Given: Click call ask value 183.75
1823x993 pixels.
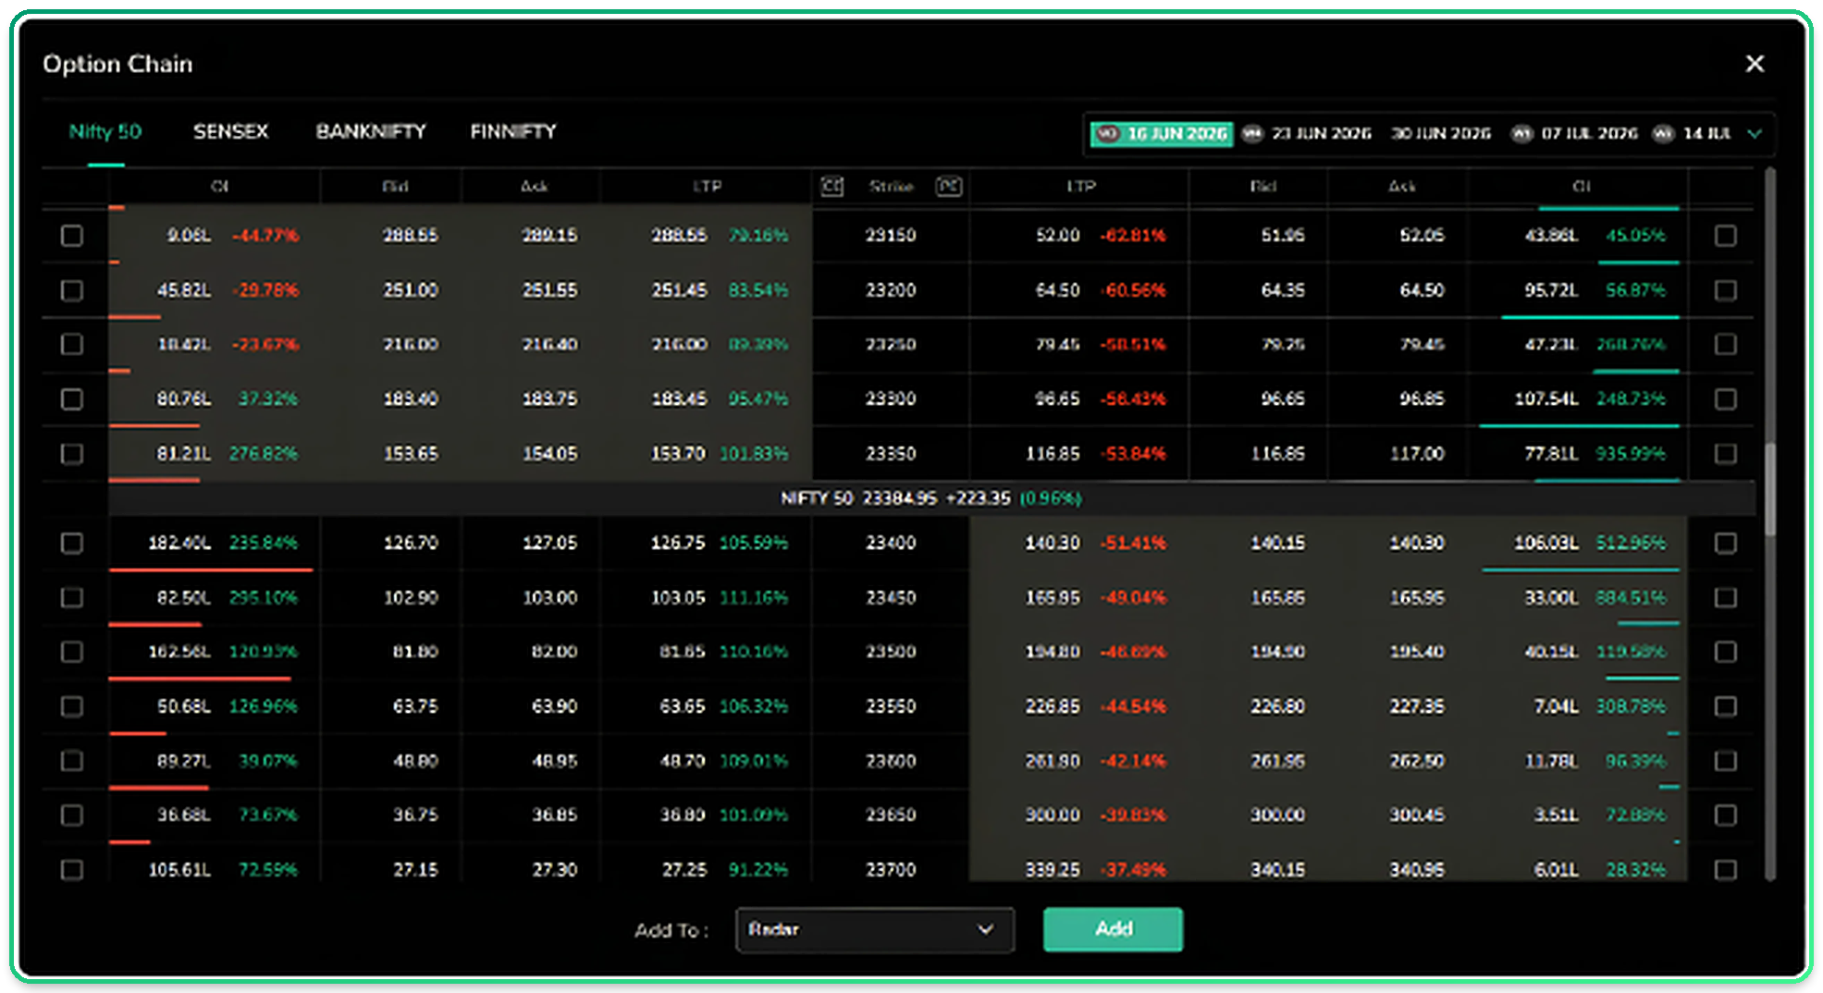Looking at the screenshot, I should [549, 399].
